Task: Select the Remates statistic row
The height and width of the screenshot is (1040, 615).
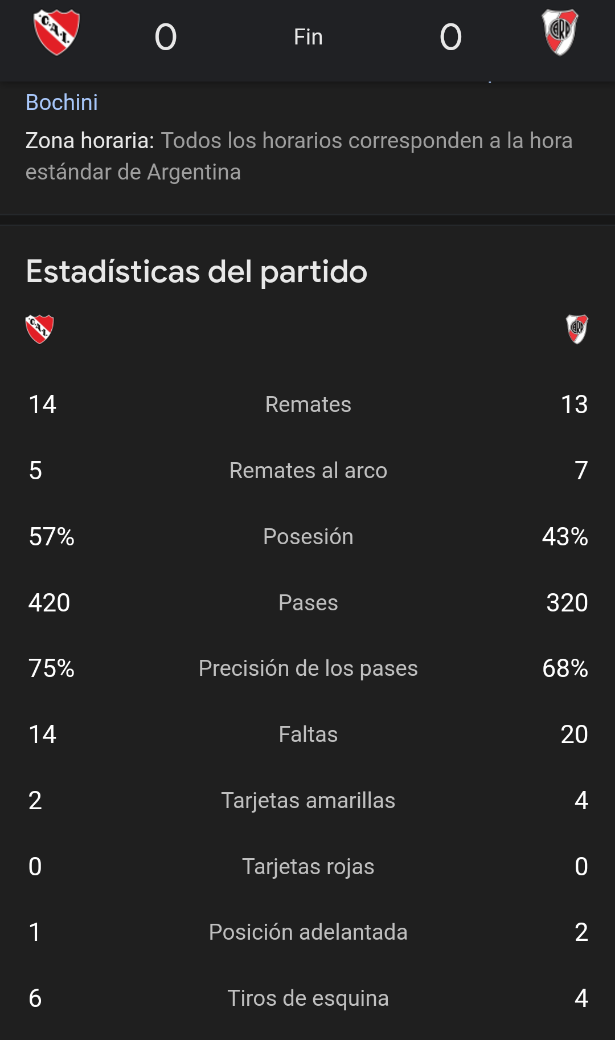Action: 307,405
